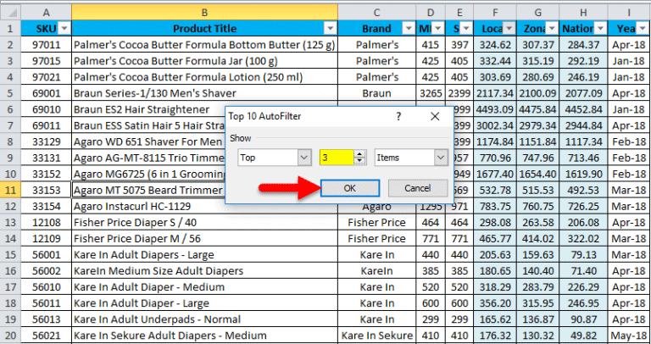This screenshot has height=344, width=651.
Task: Close the Top 10 AutoFilter dialog
Action: click(x=435, y=116)
